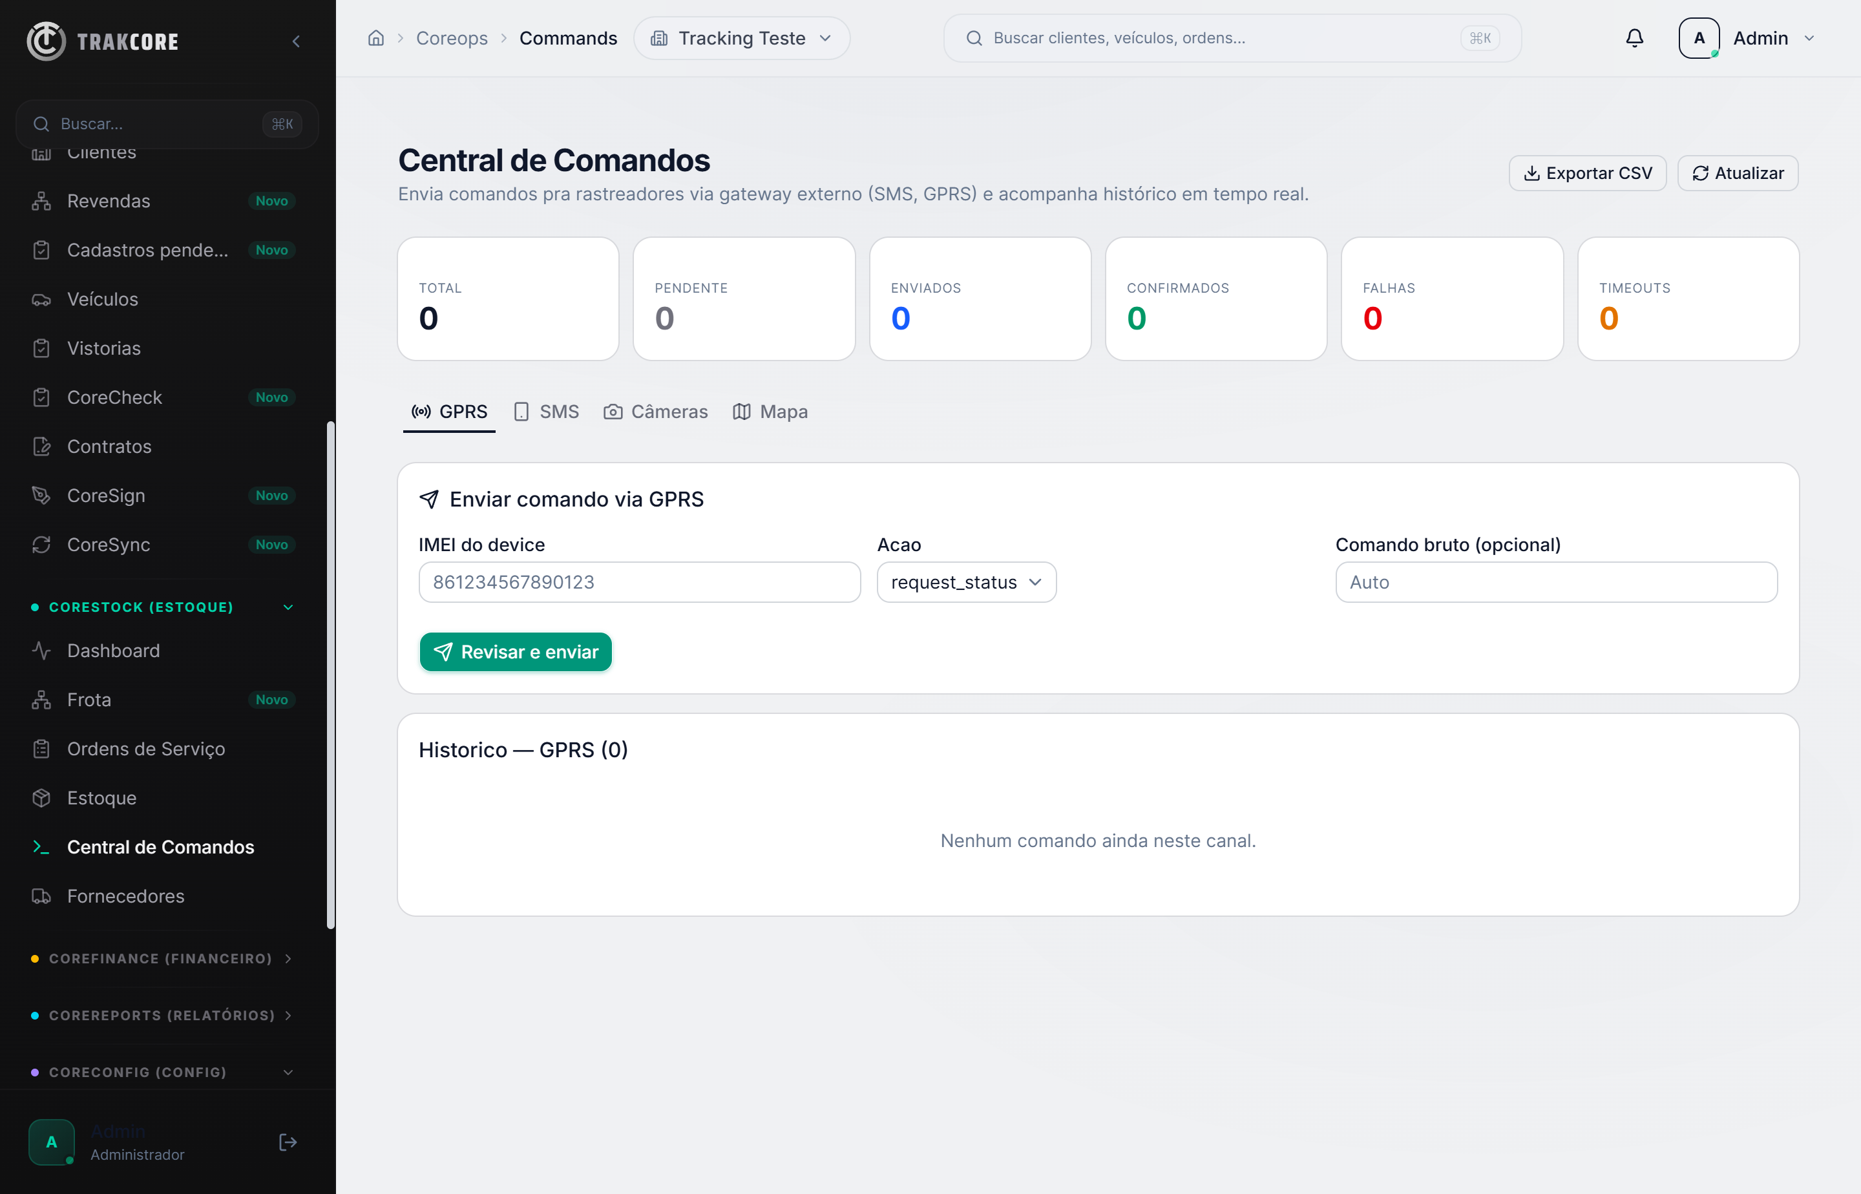Collapse the CoreStock (Estoque) section
Image resolution: width=1861 pixels, height=1194 pixels.
tap(163, 607)
